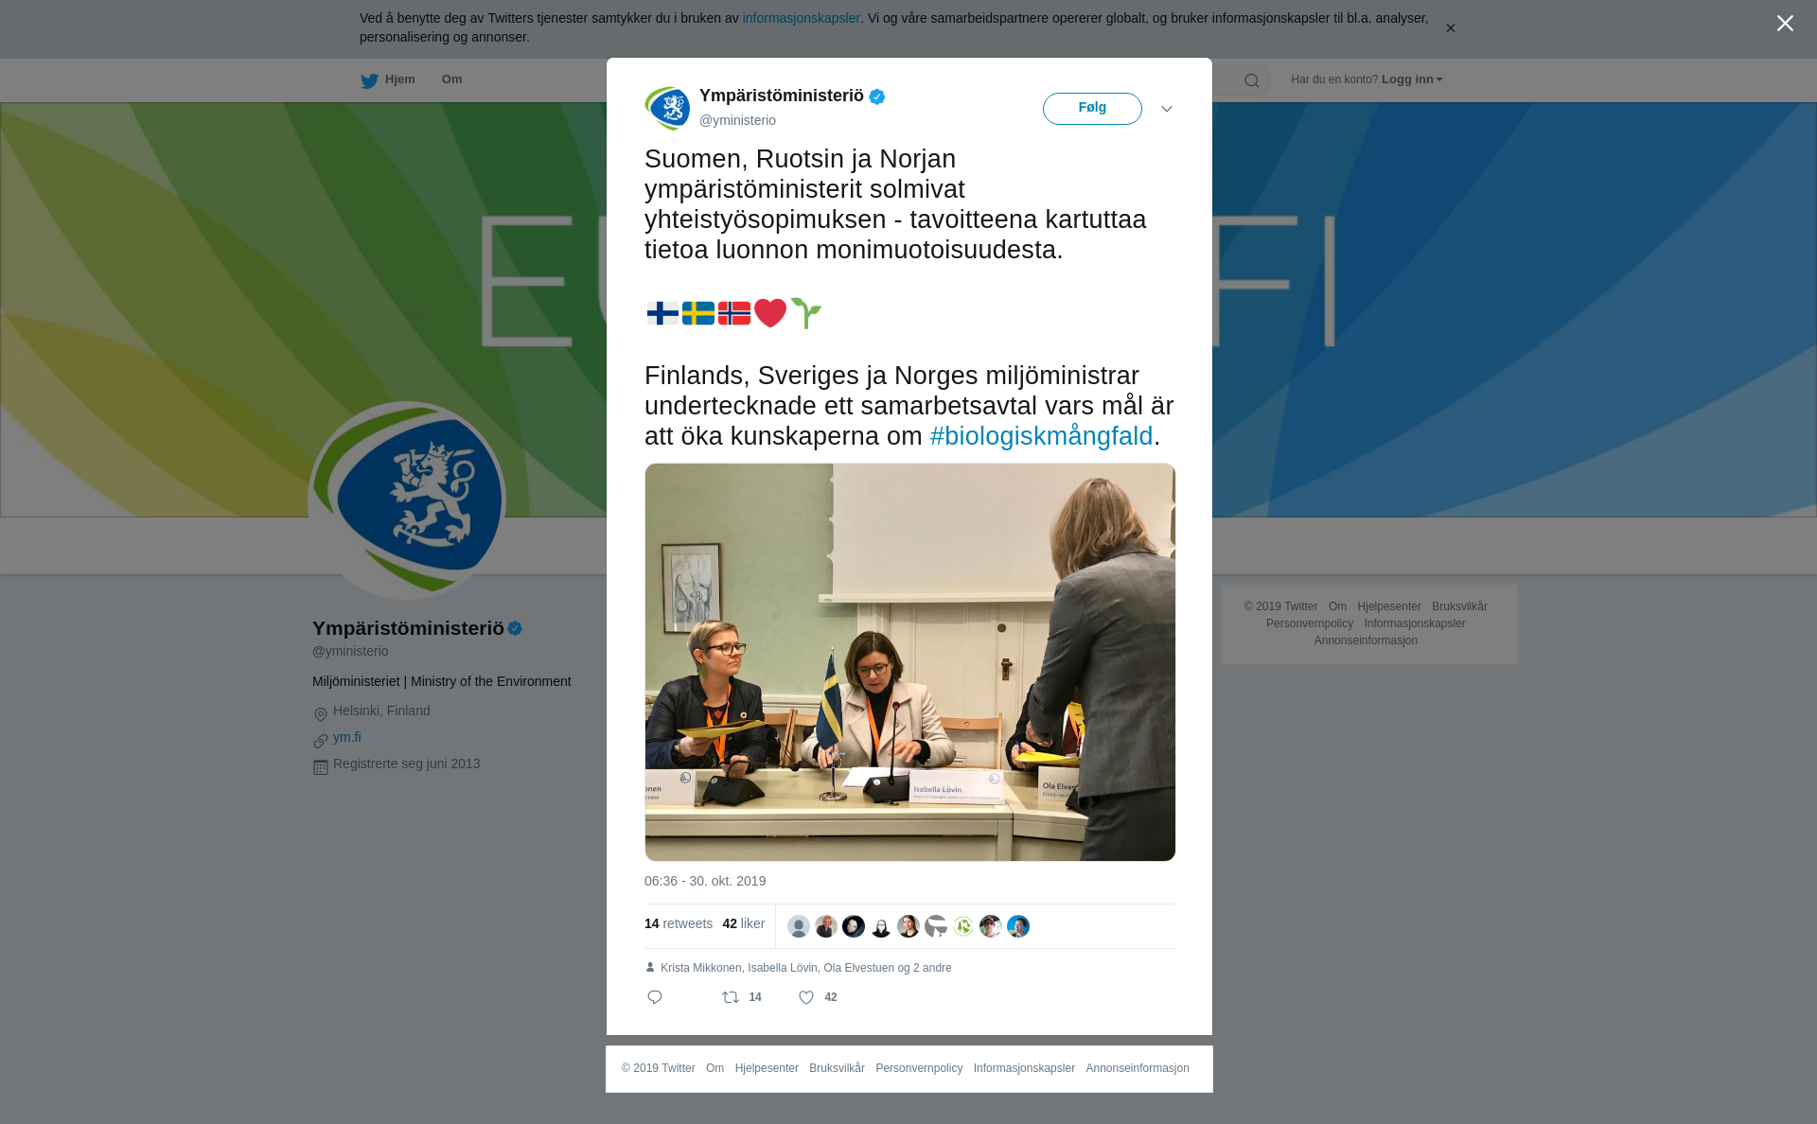Follow the account with Følg button

[x=1092, y=109]
